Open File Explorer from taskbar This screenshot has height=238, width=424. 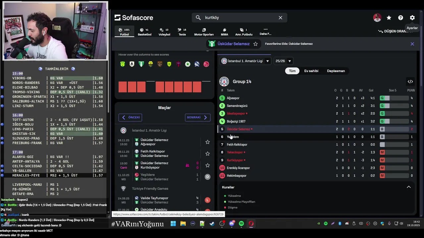(183, 224)
